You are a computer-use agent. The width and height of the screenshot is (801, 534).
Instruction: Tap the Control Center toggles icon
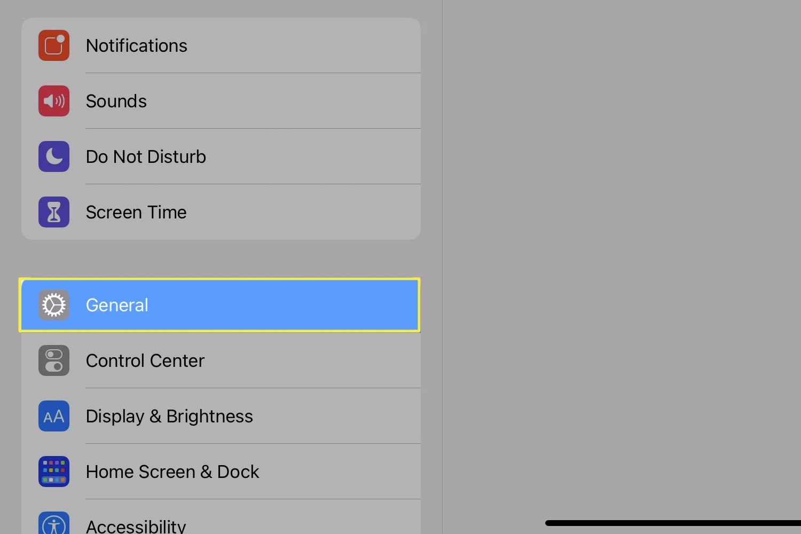[x=54, y=360]
